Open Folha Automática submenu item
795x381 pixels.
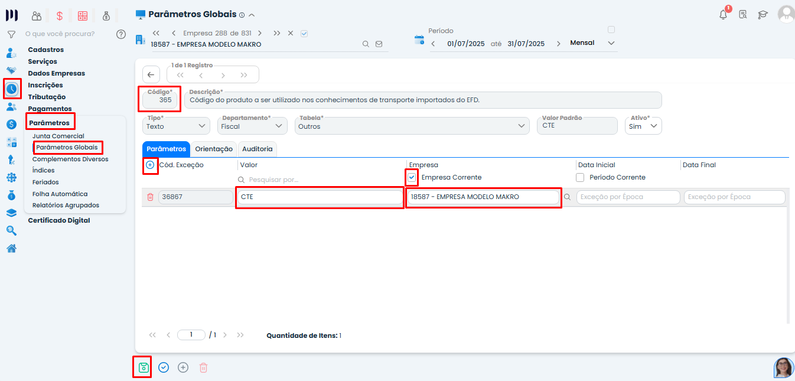60,194
